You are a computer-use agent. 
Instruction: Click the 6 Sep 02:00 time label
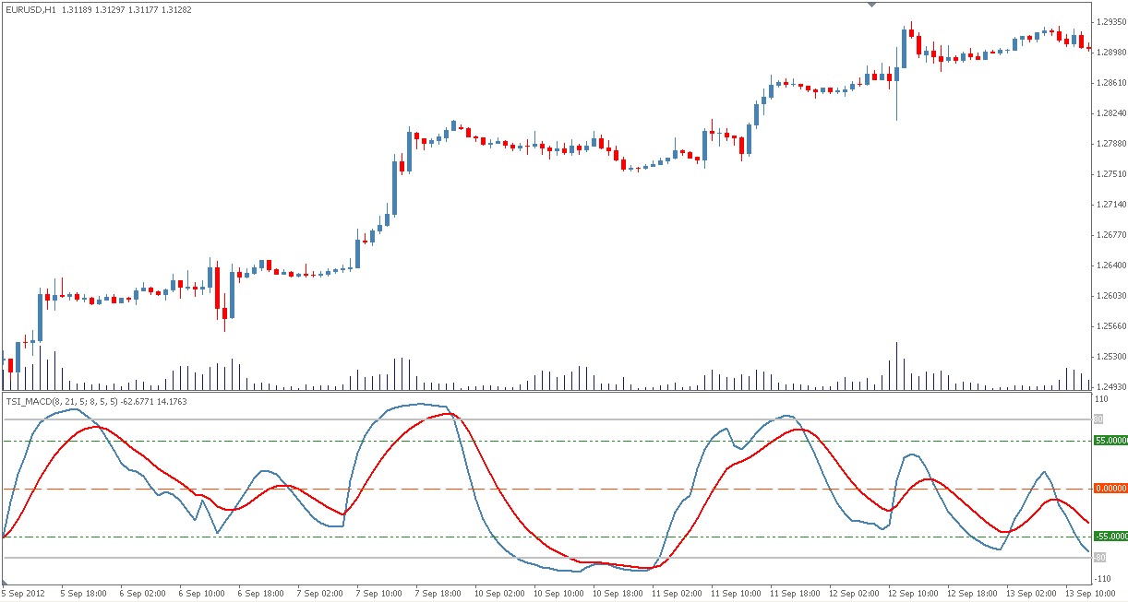pos(141,594)
